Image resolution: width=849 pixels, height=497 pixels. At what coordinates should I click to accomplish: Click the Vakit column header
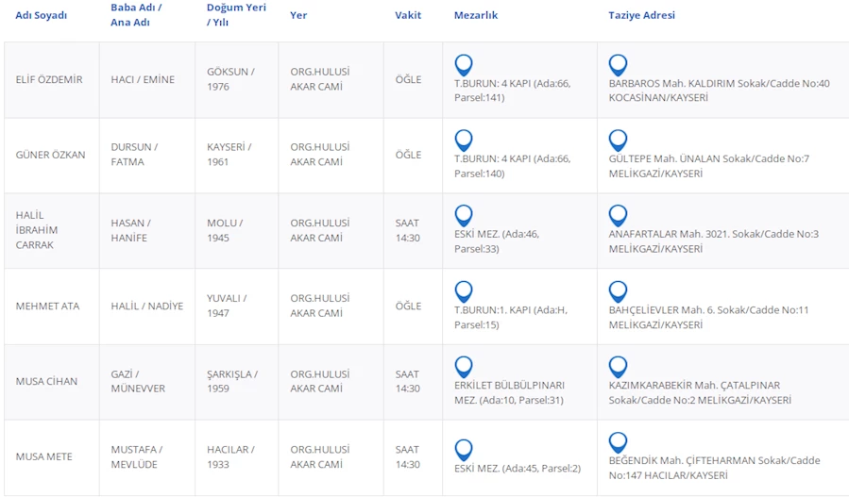pos(408,15)
